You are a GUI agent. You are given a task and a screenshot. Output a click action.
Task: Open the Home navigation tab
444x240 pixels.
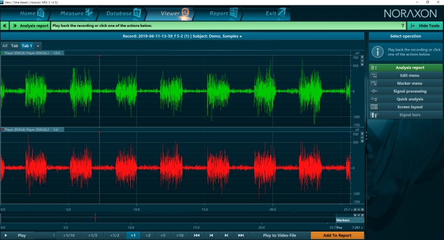pyautogui.click(x=25, y=13)
